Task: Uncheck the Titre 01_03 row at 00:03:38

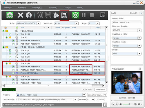Action: click(x=10, y=54)
